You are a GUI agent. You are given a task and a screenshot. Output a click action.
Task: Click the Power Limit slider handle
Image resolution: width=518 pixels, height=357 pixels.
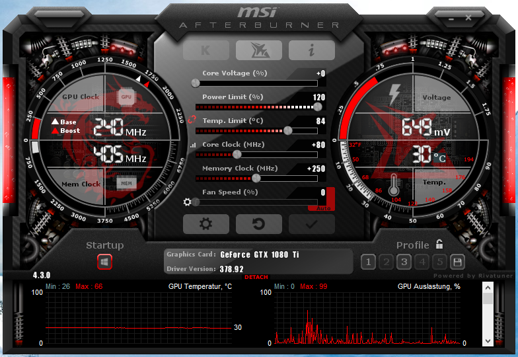(317, 107)
